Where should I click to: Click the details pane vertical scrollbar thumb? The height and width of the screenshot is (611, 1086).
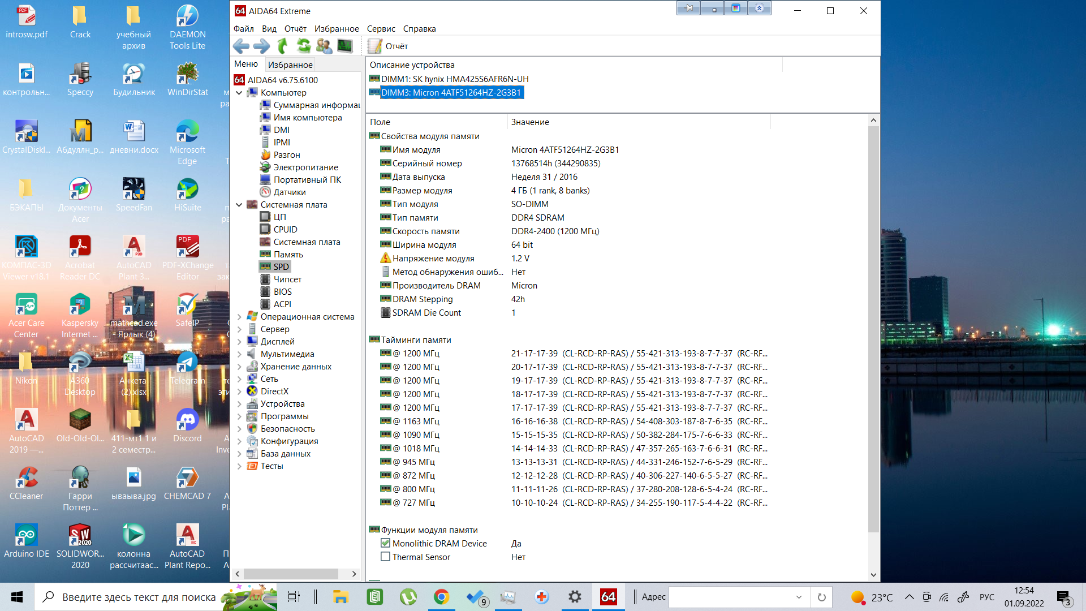click(873, 328)
